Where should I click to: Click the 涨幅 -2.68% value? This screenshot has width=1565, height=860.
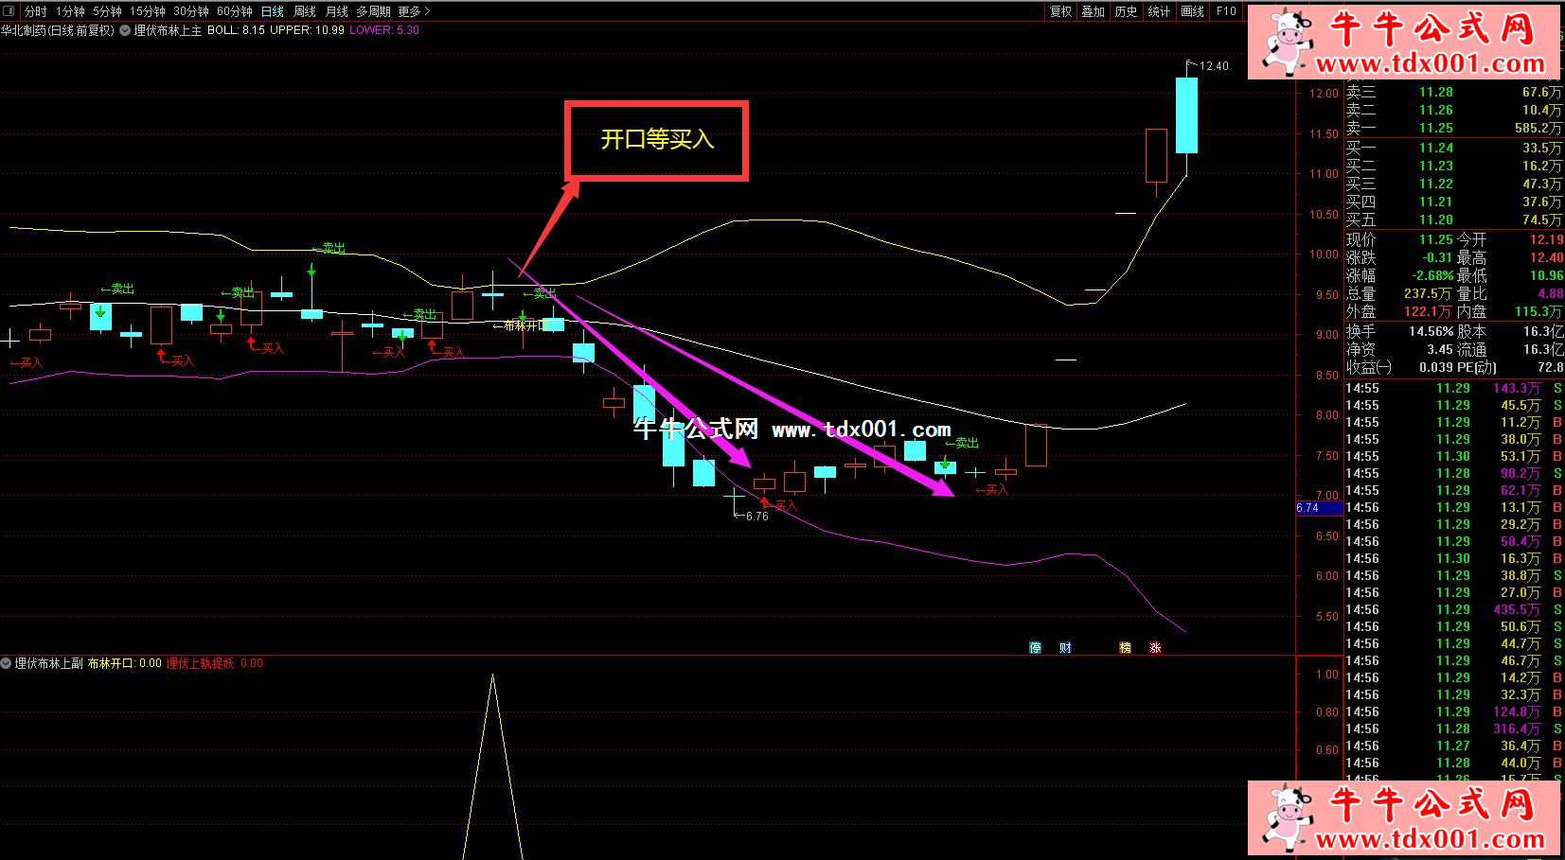click(x=1432, y=275)
